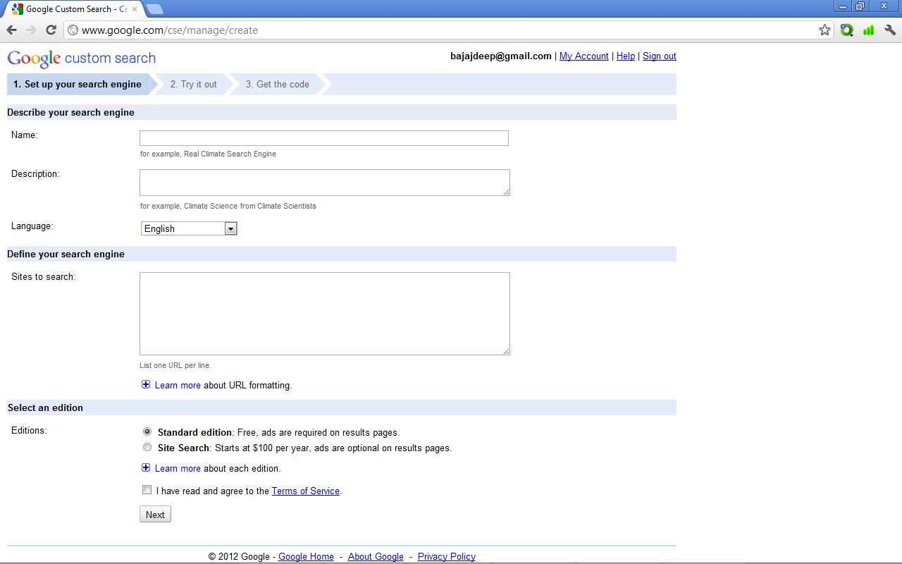Click the Google custom search logo

pyautogui.click(x=81, y=59)
